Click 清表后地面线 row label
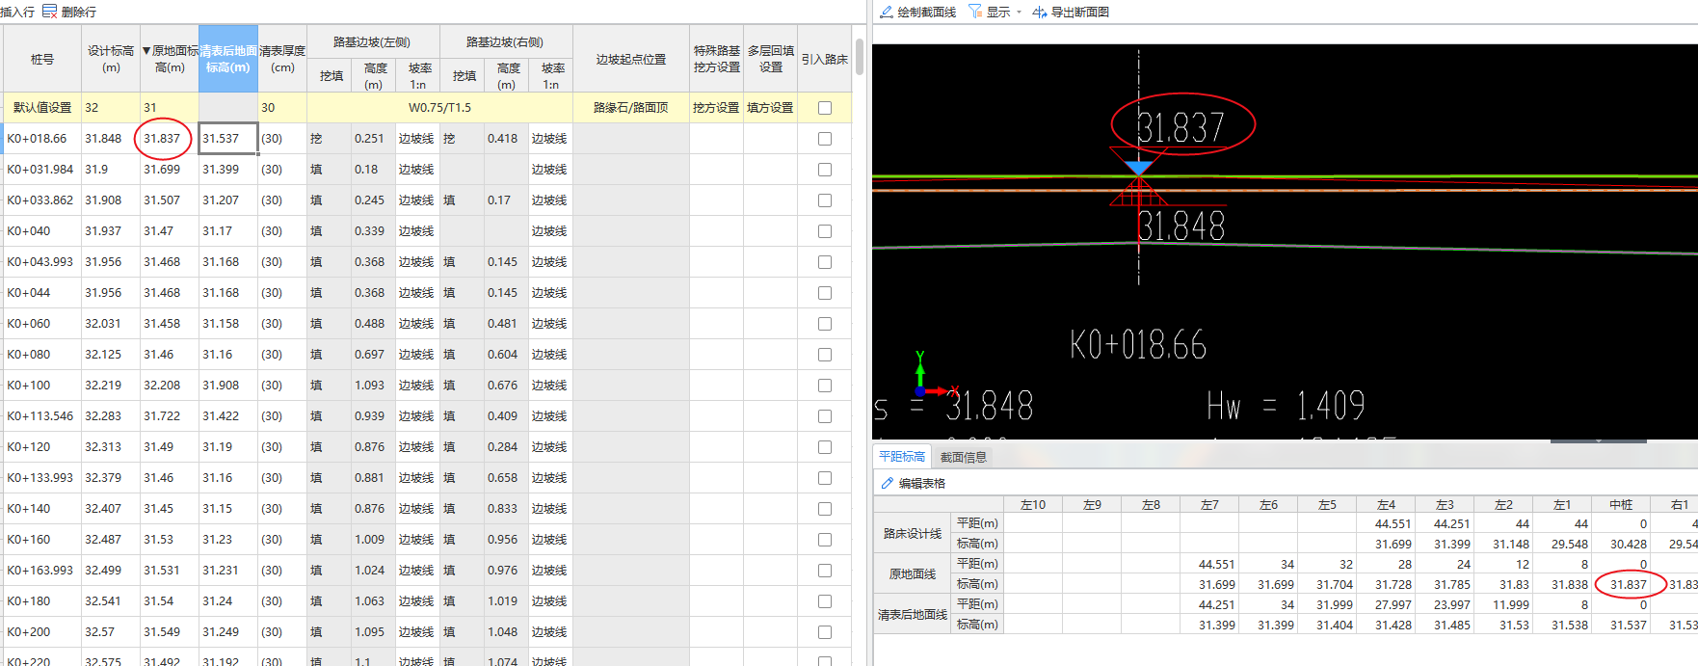The width and height of the screenshot is (1698, 666). pos(913,614)
